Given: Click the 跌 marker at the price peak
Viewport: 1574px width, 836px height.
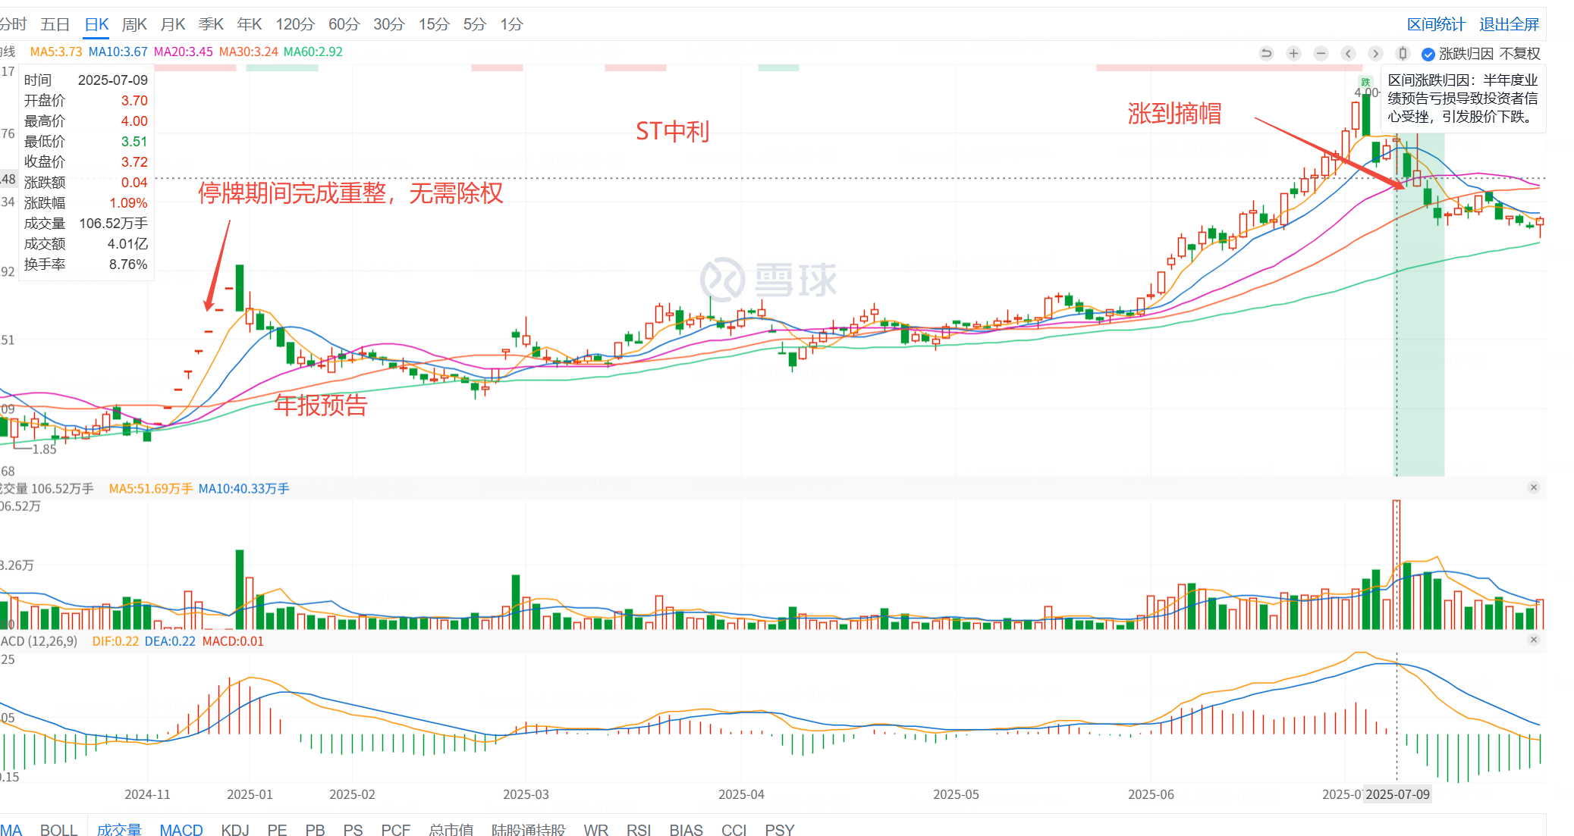Looking at the screenshot, I should pos(1365,82).
